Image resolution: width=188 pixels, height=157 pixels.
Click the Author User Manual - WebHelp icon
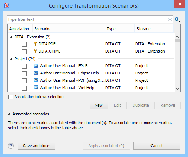(x=36, y=88)
